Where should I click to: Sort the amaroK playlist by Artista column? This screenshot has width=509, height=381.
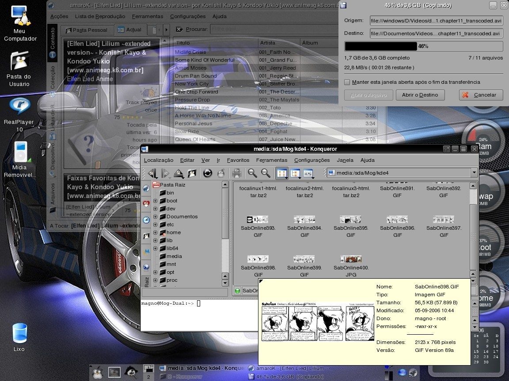278,43
